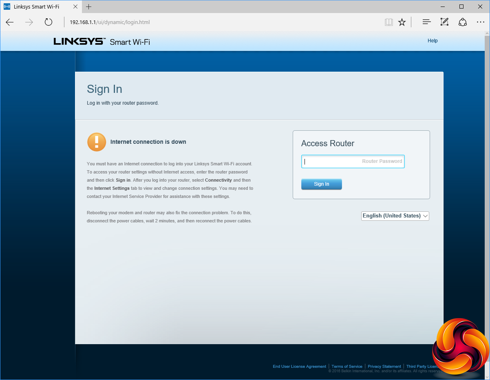Viewport: 490px width, 380px height.
Task: Open Reading view in Edge
Action: tap(388, 22)
